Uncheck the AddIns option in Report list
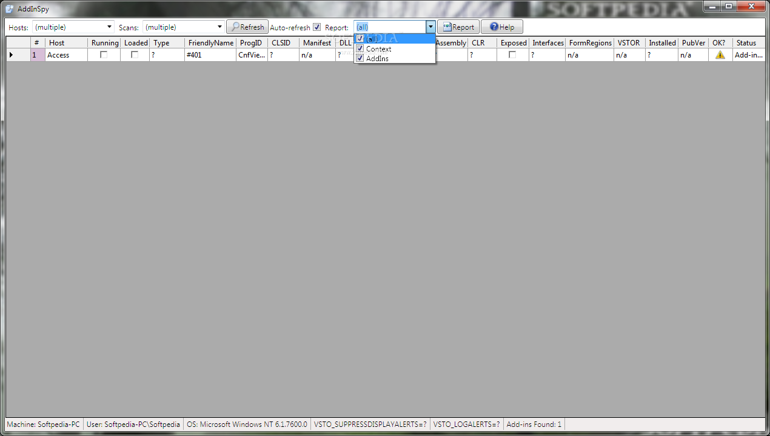Image resolution: width=770 pixels, height=436 pixels. (360, 58)
